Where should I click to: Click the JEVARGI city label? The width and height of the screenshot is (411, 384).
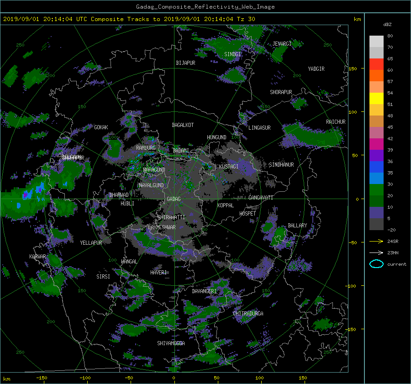[282, 44]
